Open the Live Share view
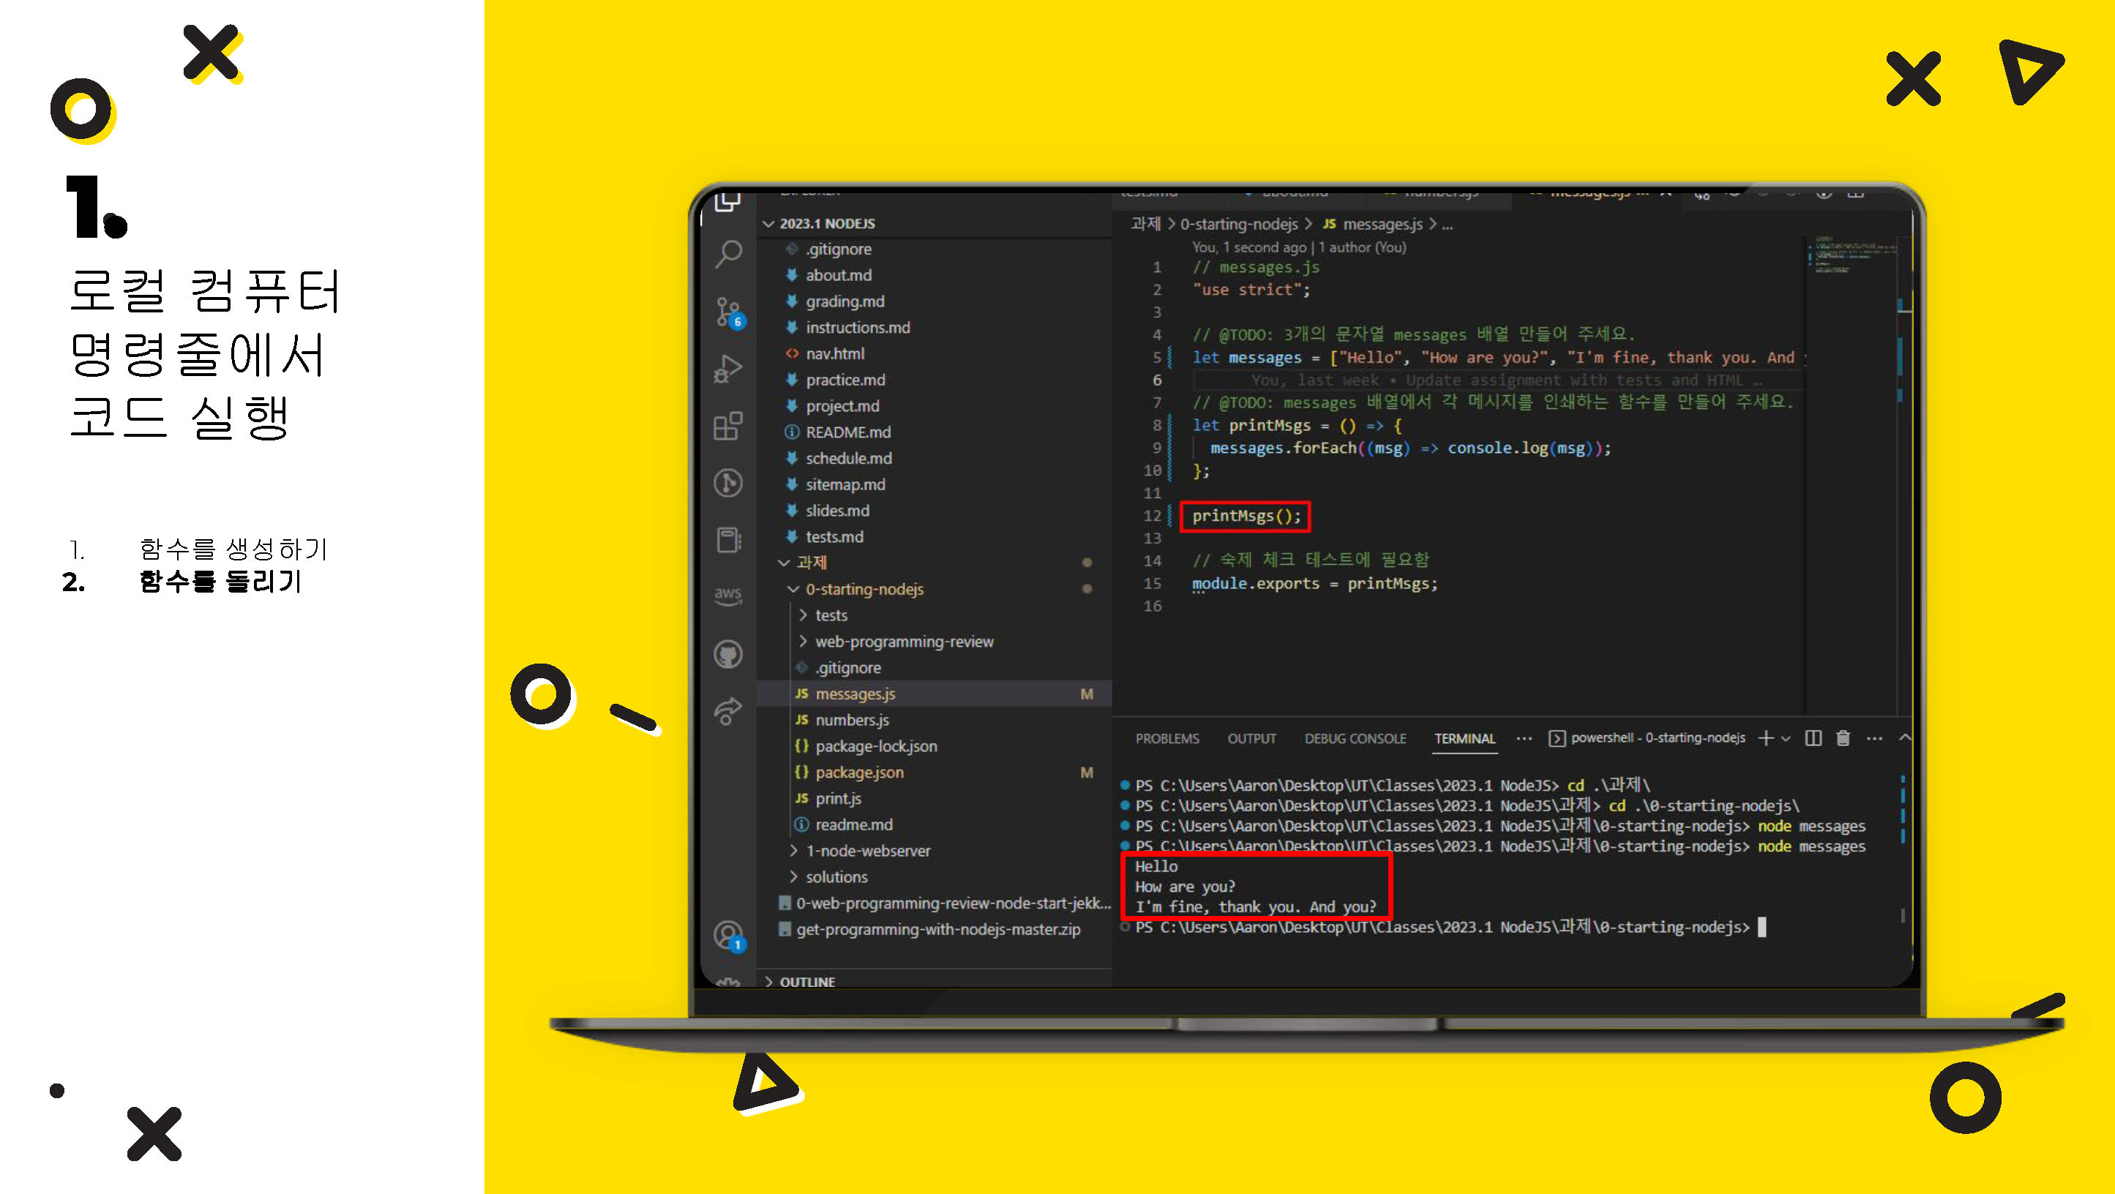Image resolution: width=2115 pixels, height=1194 pixels. tap(728, 710)
